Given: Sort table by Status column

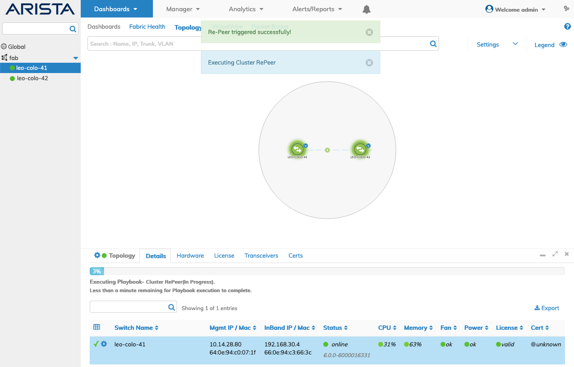Looking at the screenshot, I should tap(335, 328).
